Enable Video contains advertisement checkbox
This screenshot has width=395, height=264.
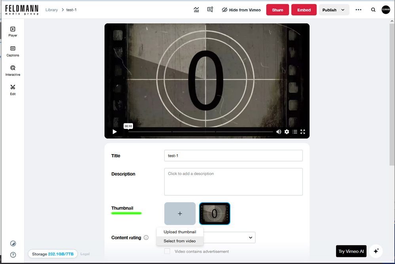167,251
